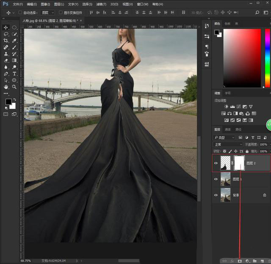Click the background color swatch in toolbar
The height and width of the screenshot is (264, 271).
(13, 107)
